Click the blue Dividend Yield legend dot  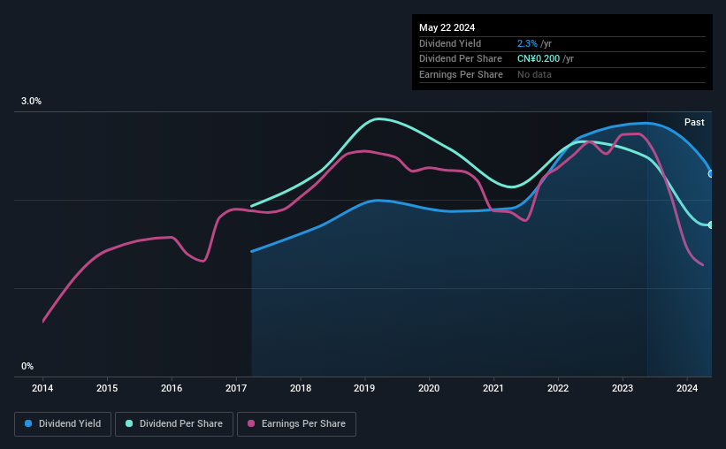pyautogui.click(x=28, y=423)
